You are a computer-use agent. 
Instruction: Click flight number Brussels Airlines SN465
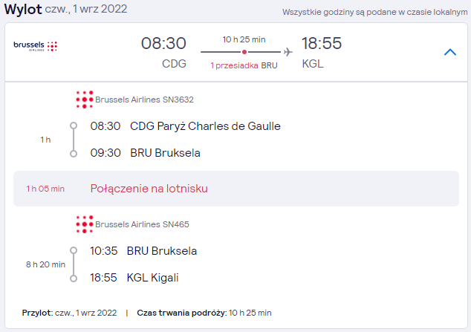pyautogui.click(x=142, y=224)
